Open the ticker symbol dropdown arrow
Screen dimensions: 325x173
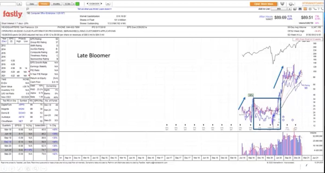(19, 4)
